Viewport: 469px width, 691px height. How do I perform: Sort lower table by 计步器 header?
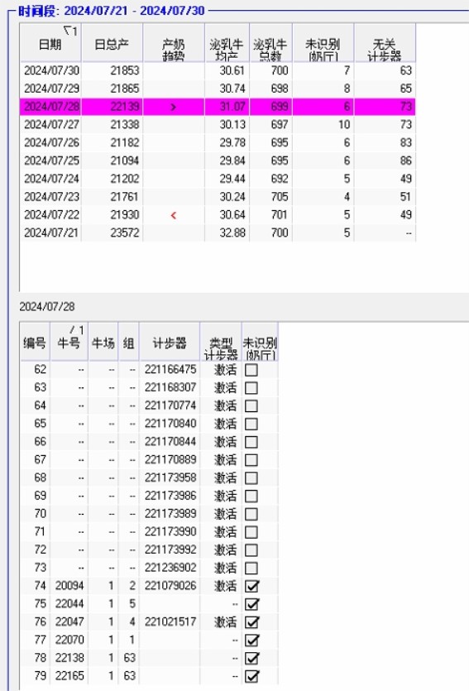point(170,342)
